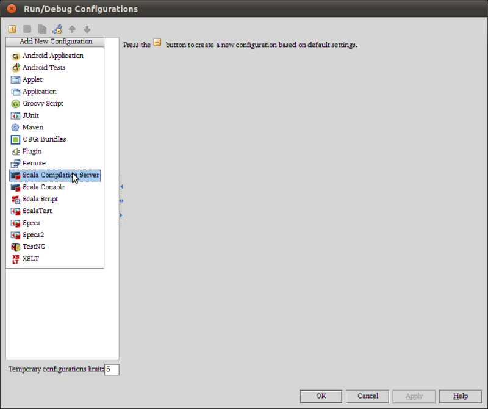This screenshot has height=409, width=488.
Task: Click the ScalaTest icon
Action: pyautogui.click(x=15, y=211)
